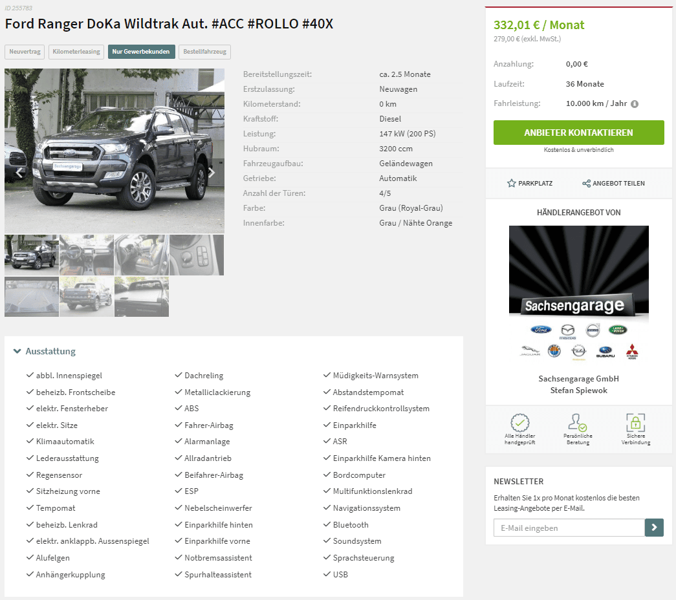Click the Sachsengarage dealer banner image
Screen dimensions: 676x600
tap(578, 273)
